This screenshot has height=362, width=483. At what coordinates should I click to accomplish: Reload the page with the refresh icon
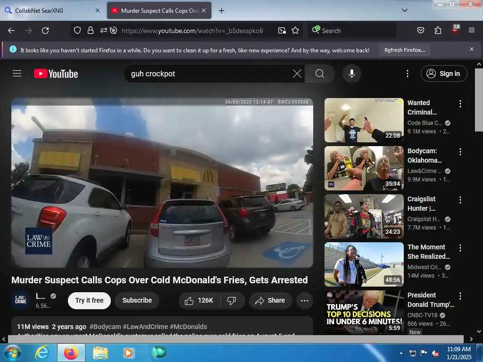[x=45, y=31]
